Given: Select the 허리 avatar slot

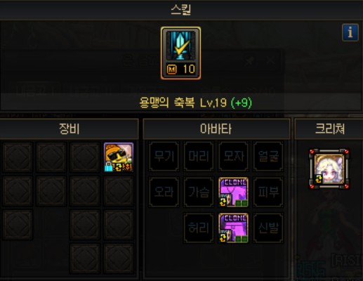Looking at the screenshot, I should point(199,228).
